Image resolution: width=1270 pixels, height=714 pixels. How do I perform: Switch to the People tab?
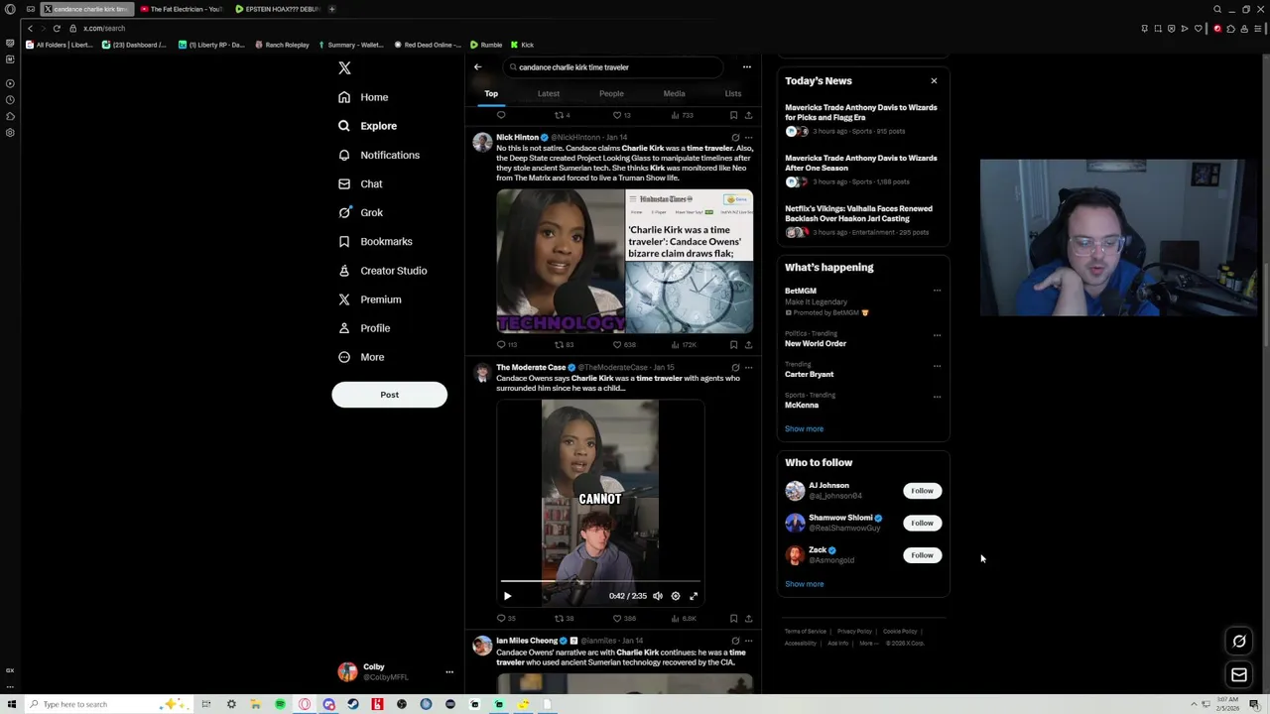pyautogui.click(x=611, y=93)
